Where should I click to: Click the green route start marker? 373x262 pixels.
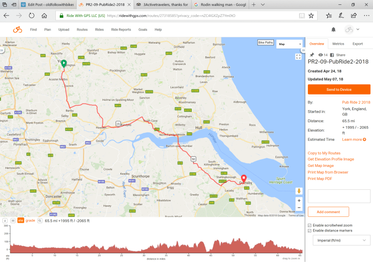pyautogui.click(x=64, y=63)
